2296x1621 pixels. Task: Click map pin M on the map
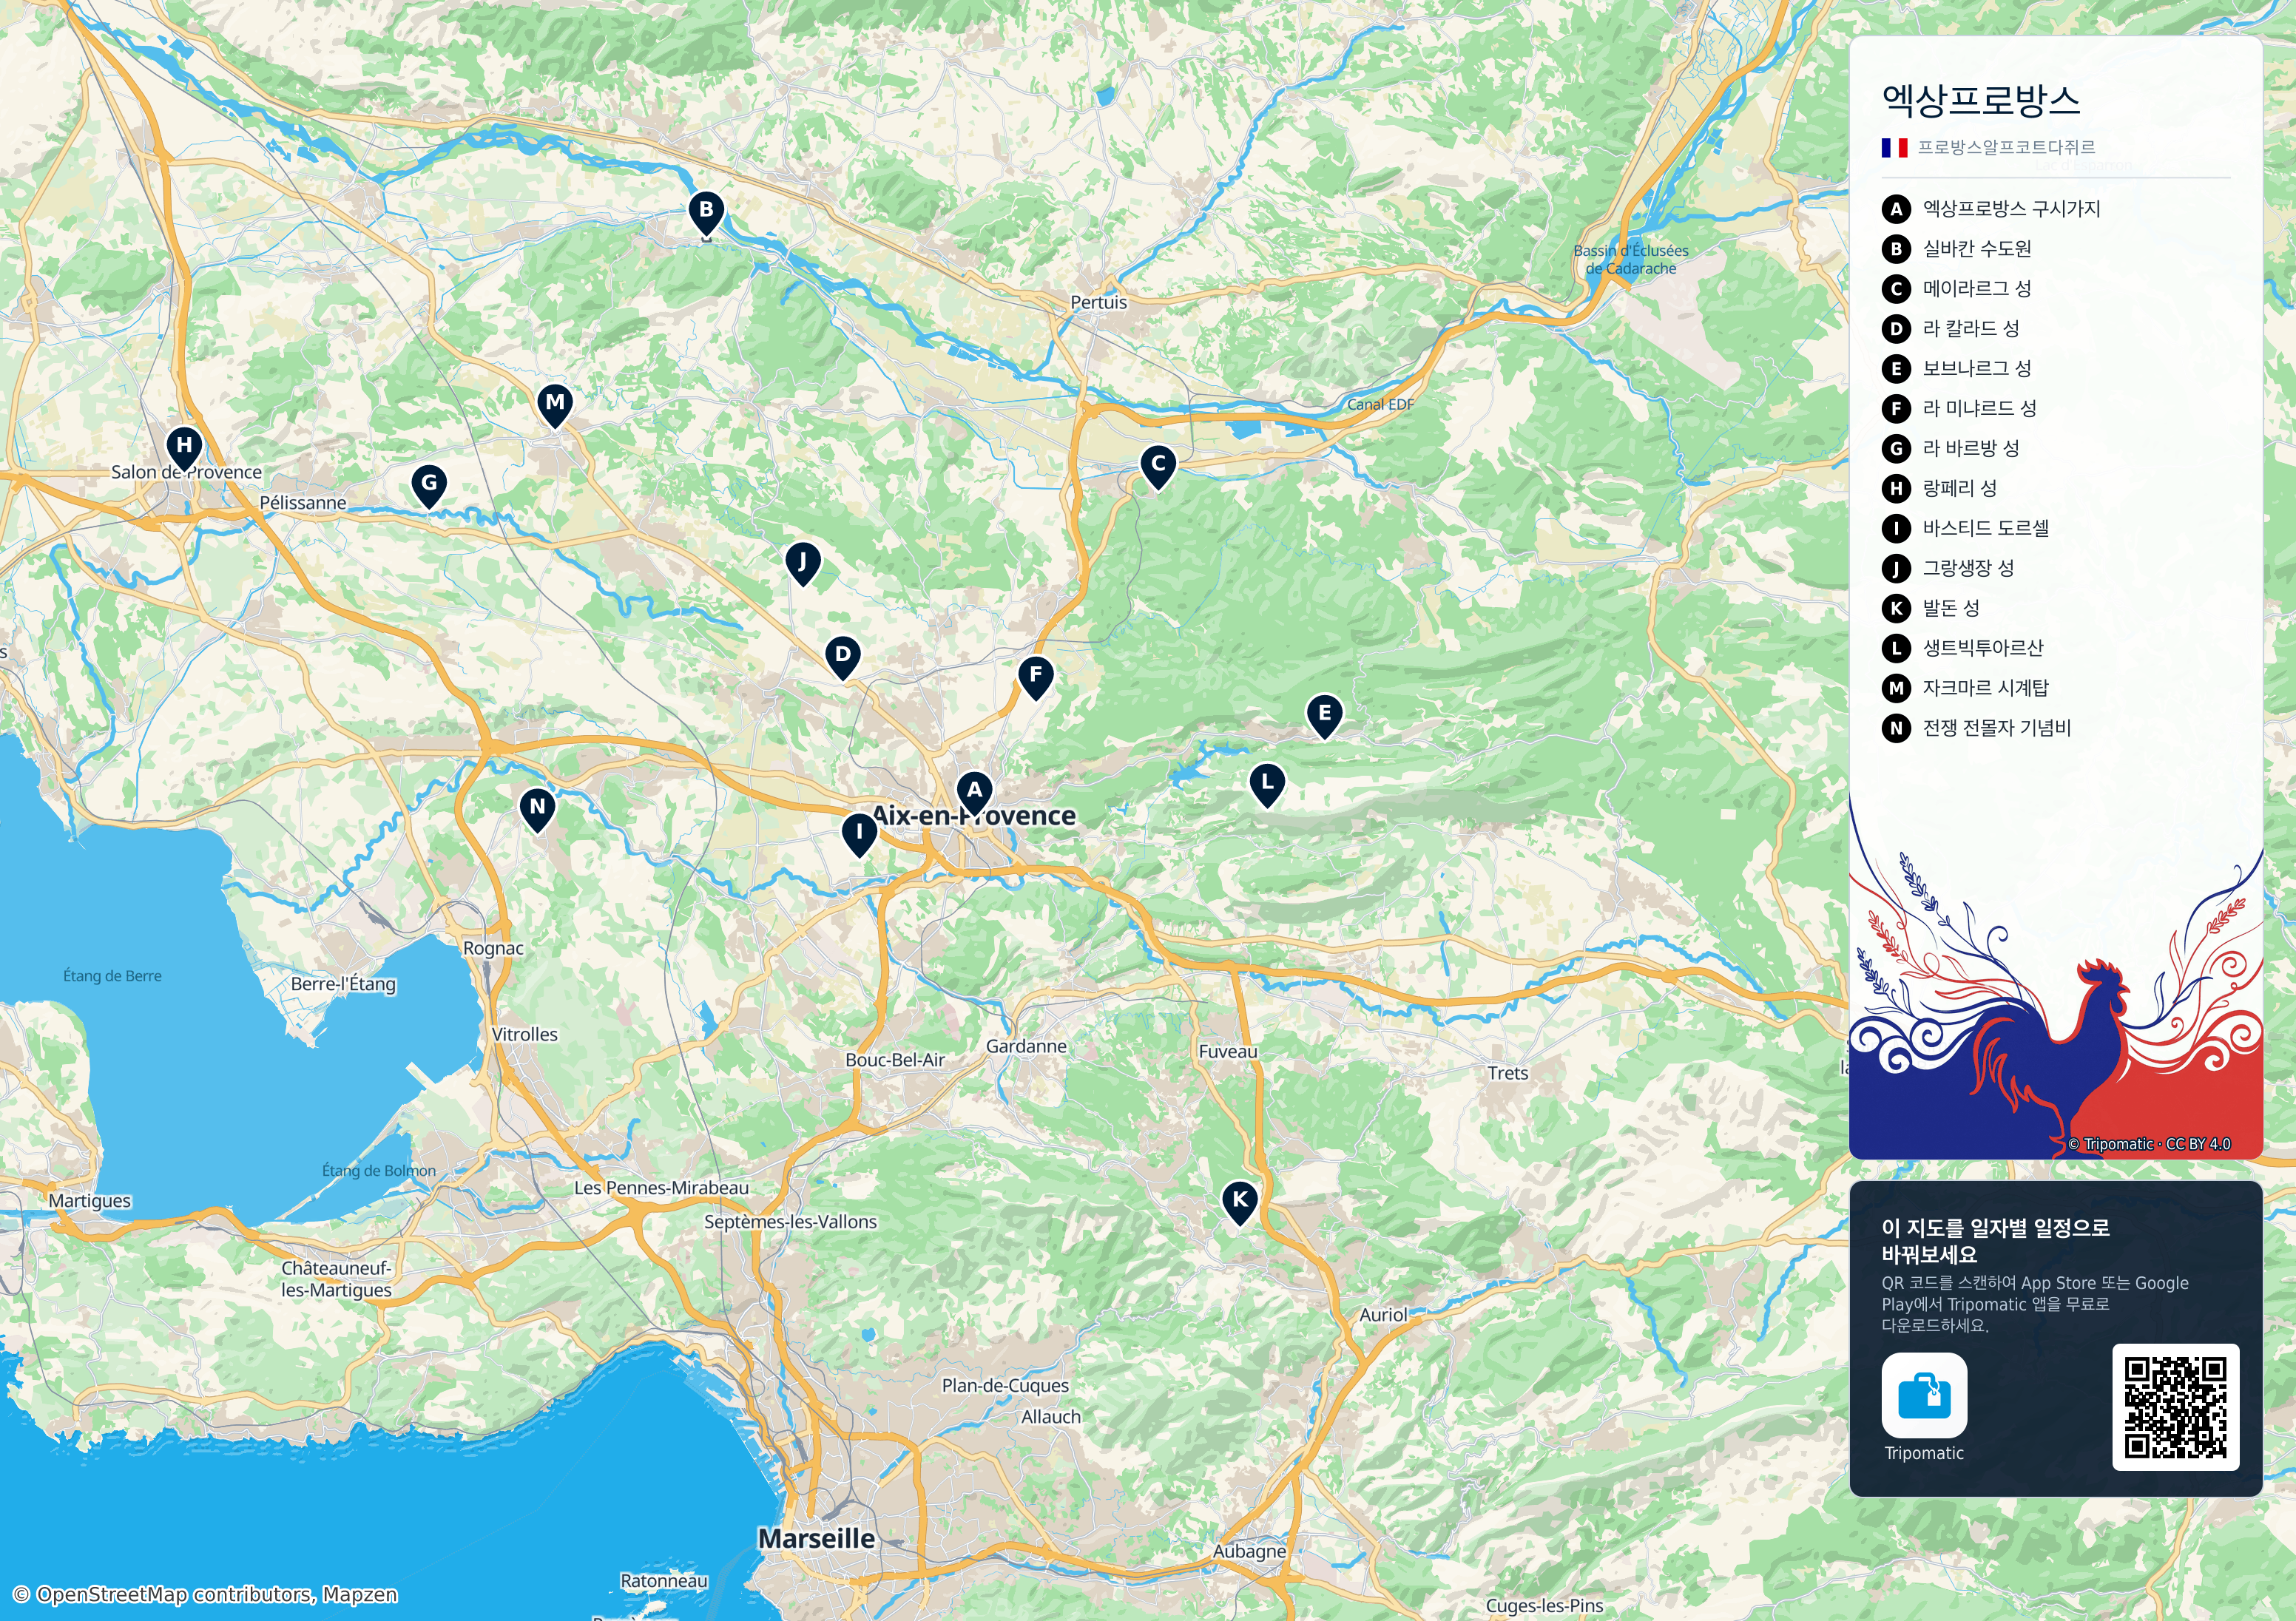tap(555, 406)
